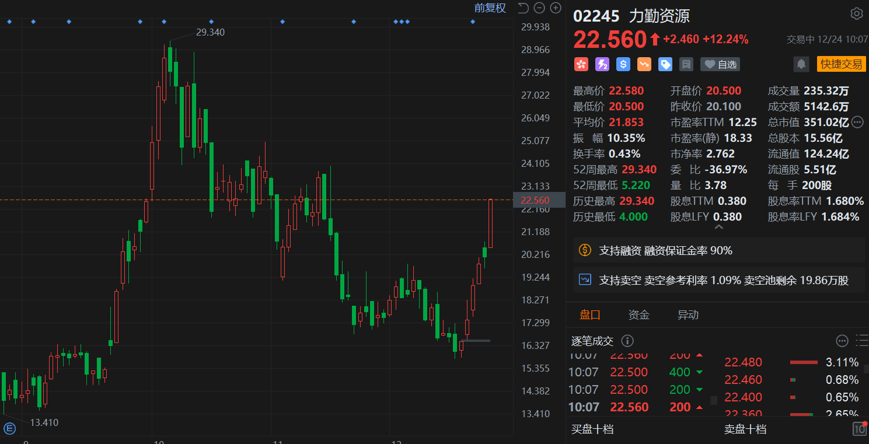Open the gray notes icon
The width and height of the screenshot is (869, 444).
pos(686,64)
